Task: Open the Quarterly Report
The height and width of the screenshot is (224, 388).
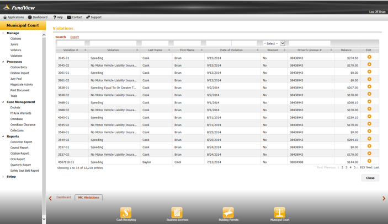Action: tap(20, 165)
